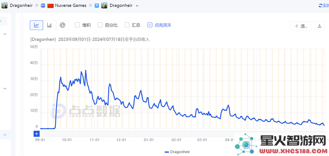Expand the second sidebar chevron
This screenshot has width=329, height=156.
pos(5,89)
